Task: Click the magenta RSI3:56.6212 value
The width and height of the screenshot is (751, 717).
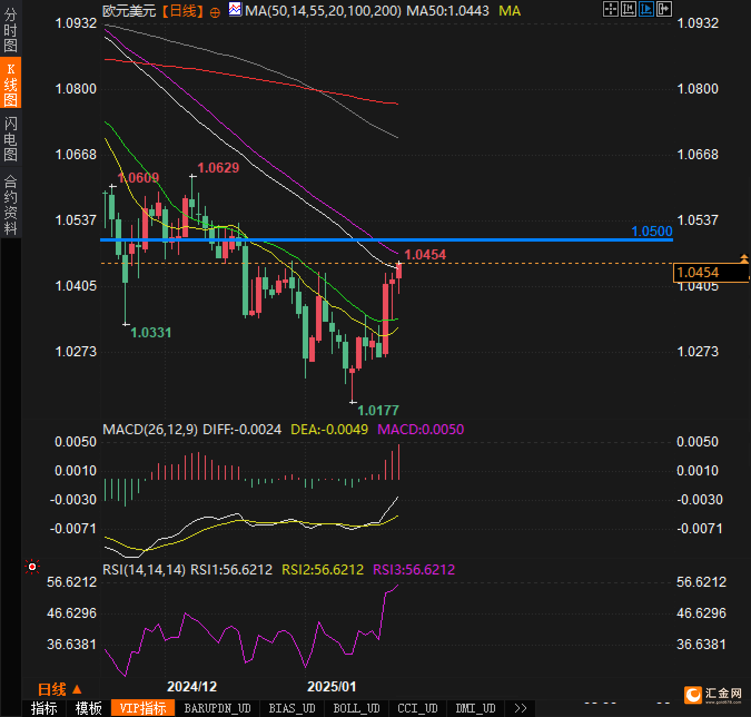Action: pos(414,569)
